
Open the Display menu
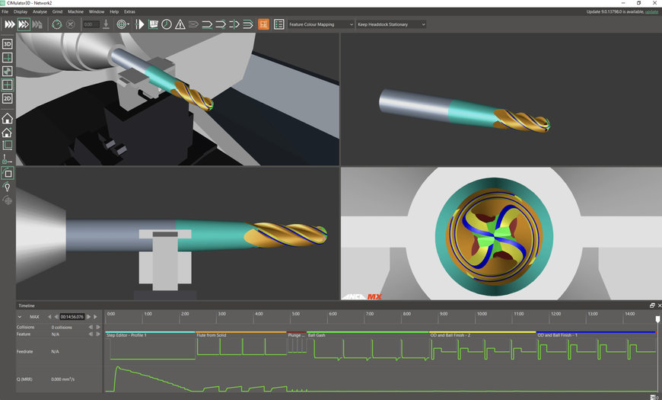(21, 12)
